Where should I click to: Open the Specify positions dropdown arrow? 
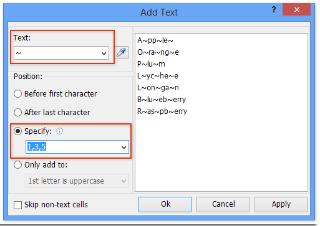tap(124, 148)
